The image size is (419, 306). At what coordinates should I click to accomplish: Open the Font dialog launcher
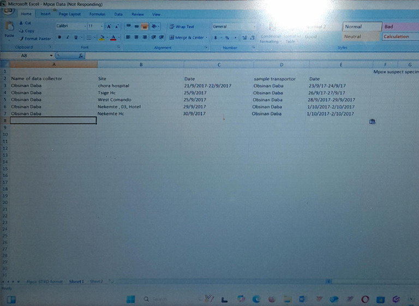(x=118, y=47)
